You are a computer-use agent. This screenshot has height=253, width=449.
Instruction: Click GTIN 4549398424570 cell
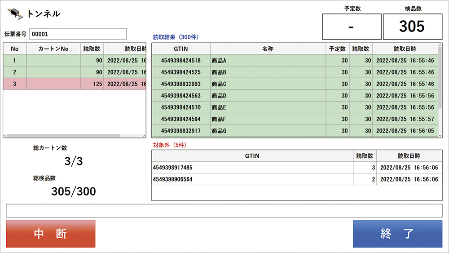point(181,107)
